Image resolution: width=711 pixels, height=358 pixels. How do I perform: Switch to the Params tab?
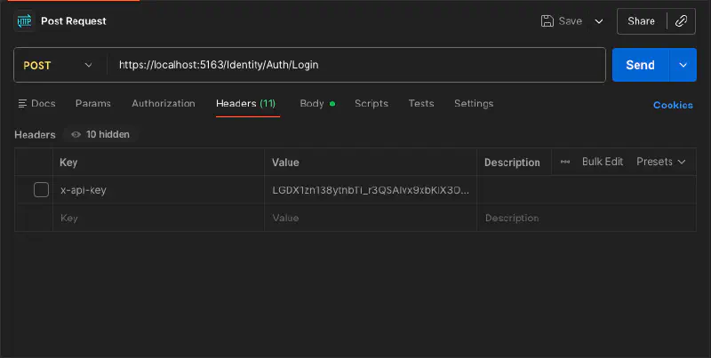93,104
